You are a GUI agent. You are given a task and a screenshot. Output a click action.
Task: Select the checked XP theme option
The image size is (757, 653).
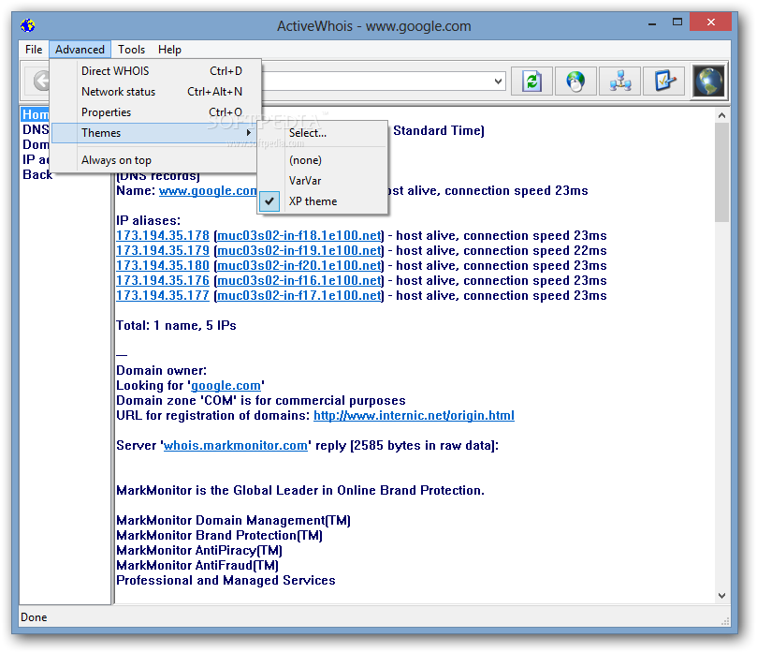(x=323, y=201)
